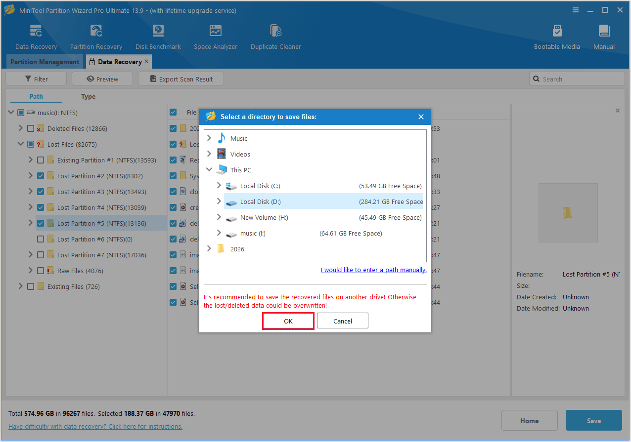The width and height of the screenshot is (631, 442).
Task: Open the hamburger menu in title bar
Action: tap(576, 10)
